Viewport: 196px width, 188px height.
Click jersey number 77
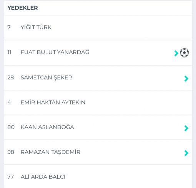[x=10, y=177]
